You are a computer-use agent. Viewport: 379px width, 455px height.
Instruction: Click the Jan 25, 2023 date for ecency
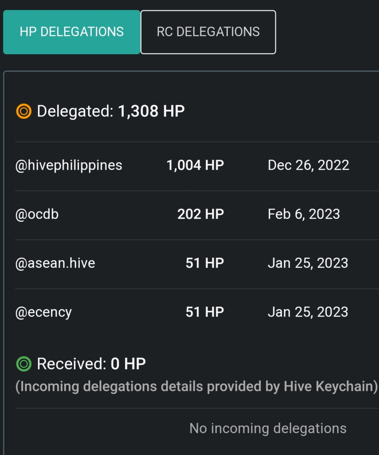click(x=308, y=312)
